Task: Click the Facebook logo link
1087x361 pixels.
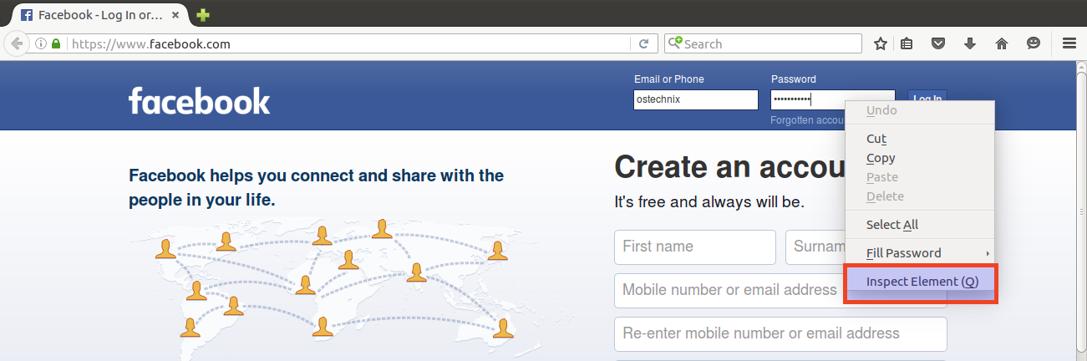Action: tap(200, 100)
